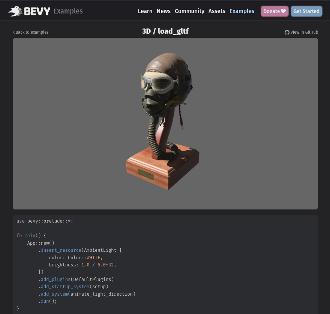330x314 pixels.
Task: Click the GitHub octocat icon
Action: pyautogui.click(x=287, y=33)
